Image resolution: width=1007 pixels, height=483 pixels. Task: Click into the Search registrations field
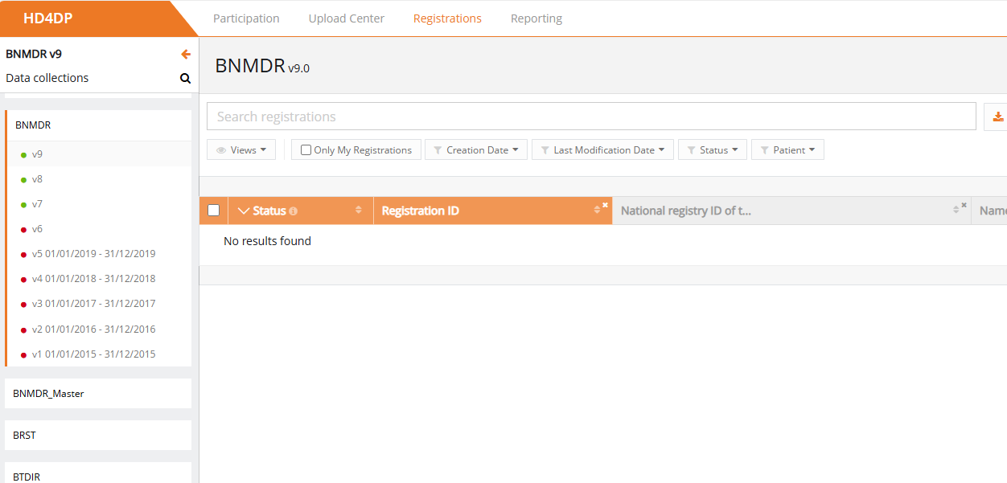point(591,117)
